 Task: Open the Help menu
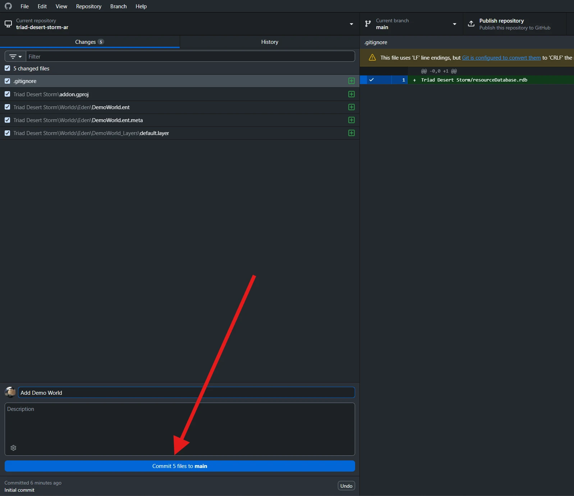(141, 6)
